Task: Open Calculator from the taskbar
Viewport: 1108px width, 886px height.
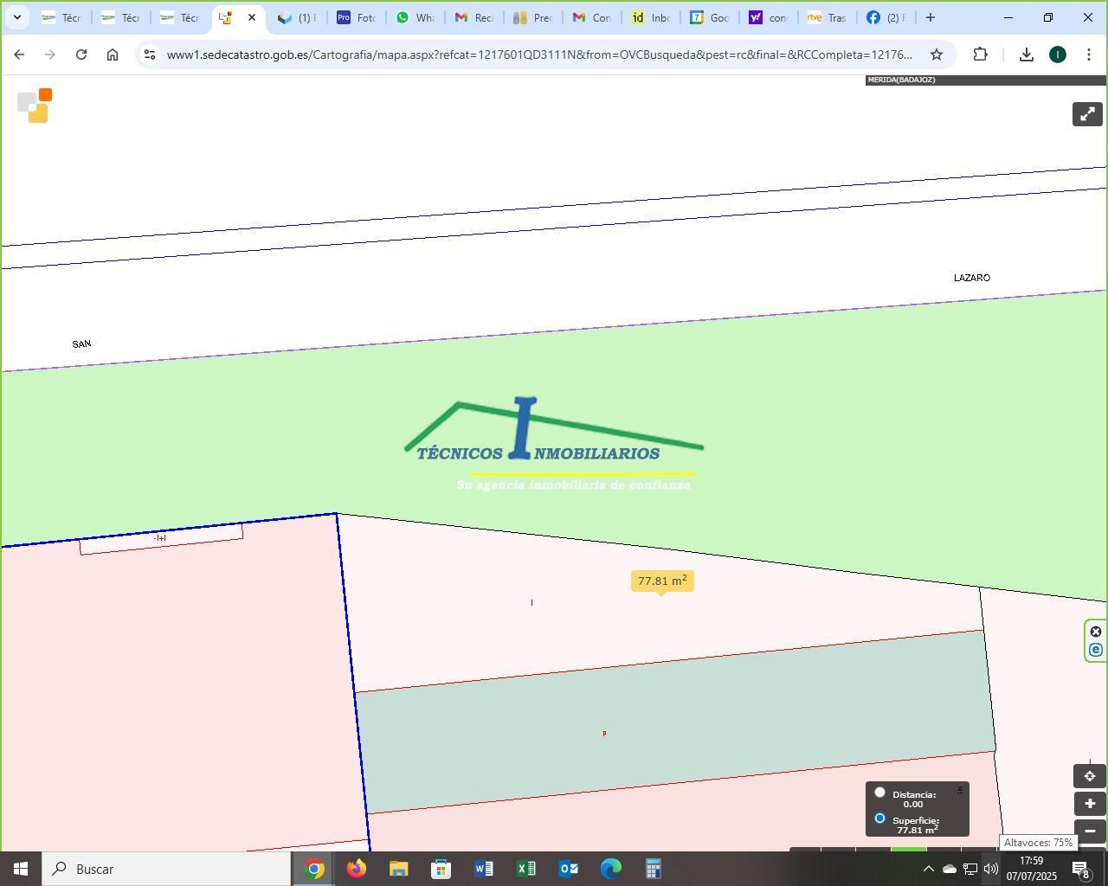Action: coord(654,869)
